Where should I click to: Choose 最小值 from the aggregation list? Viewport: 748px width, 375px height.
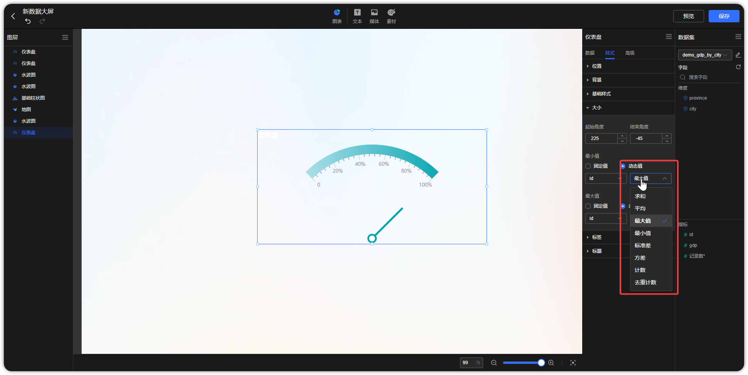coord(651,233)
